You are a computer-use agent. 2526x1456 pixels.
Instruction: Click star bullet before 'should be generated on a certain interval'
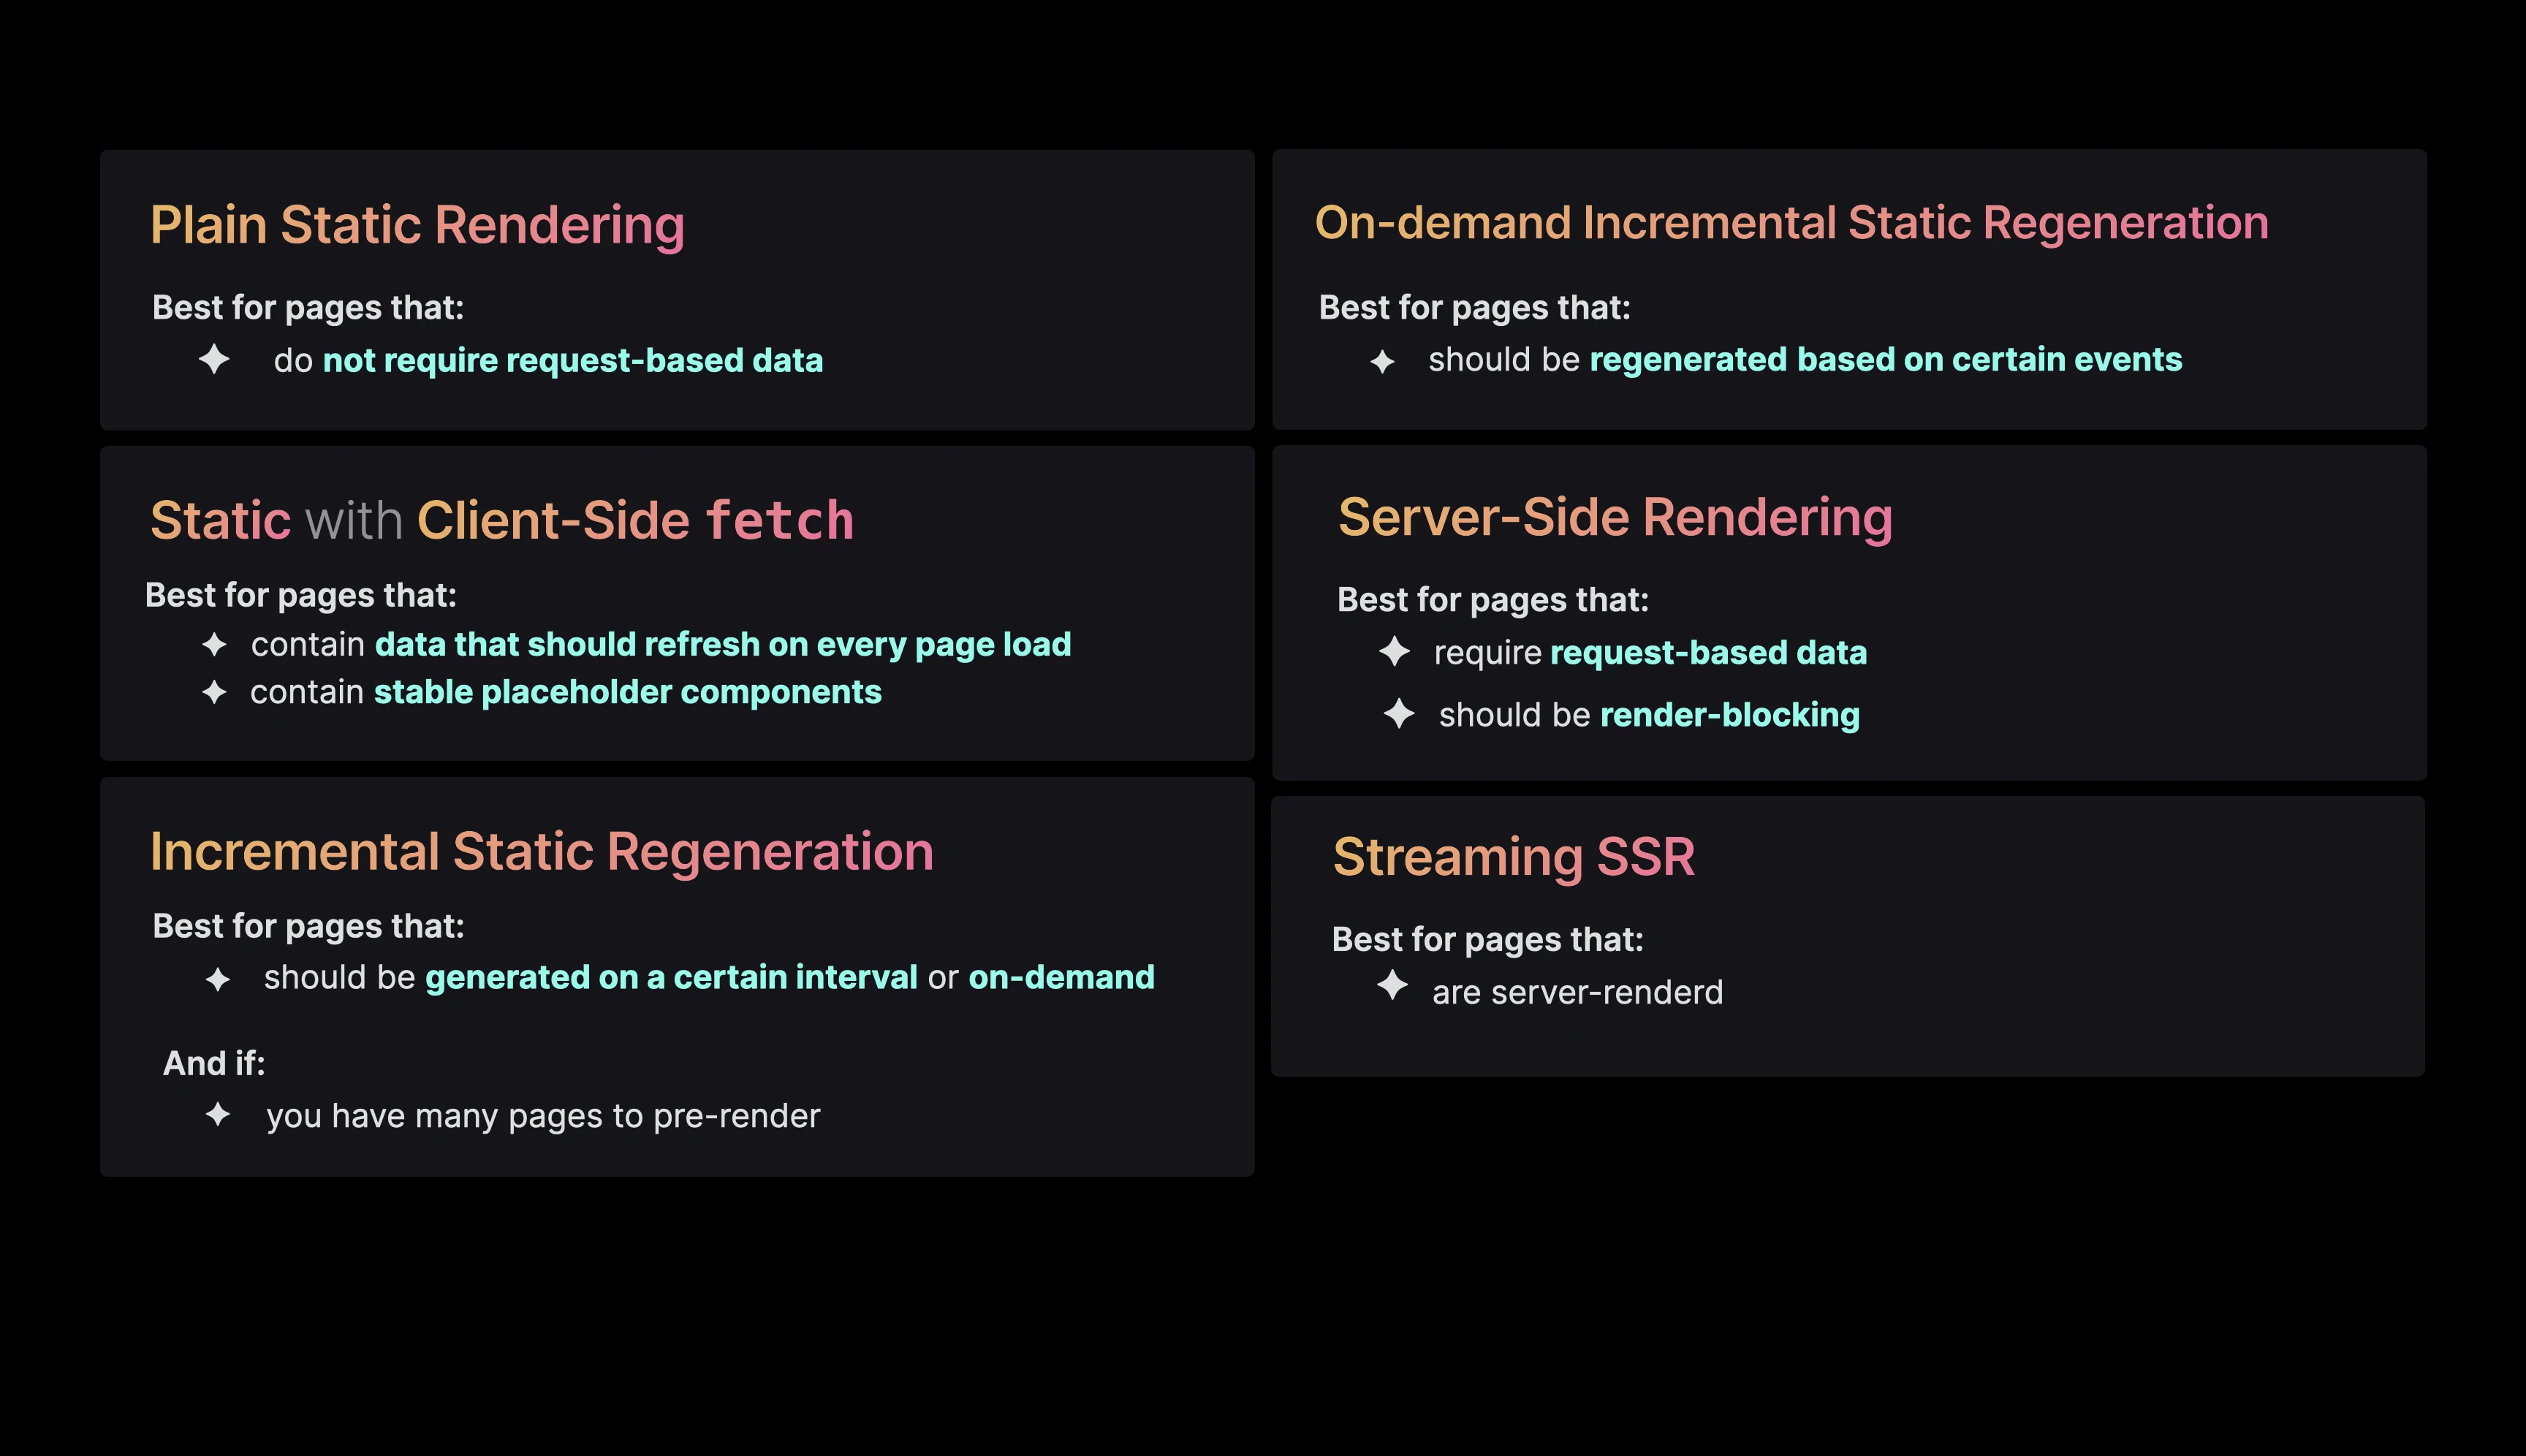point(218,979)
